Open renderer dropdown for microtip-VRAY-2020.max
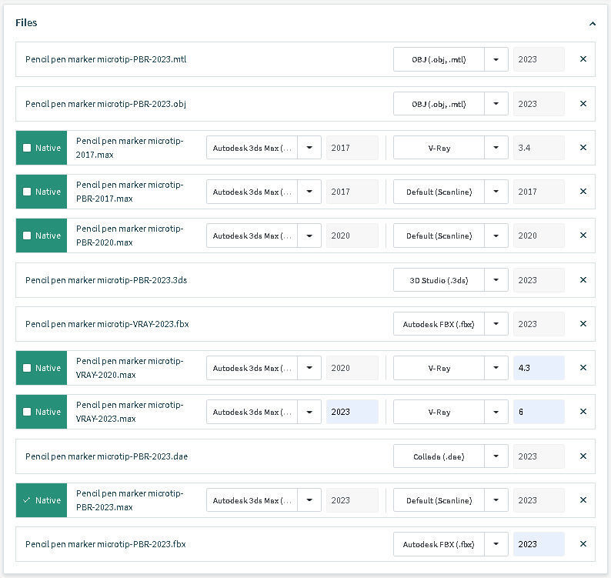The height and width of the screenshot is (578, 611). point(496,368)
